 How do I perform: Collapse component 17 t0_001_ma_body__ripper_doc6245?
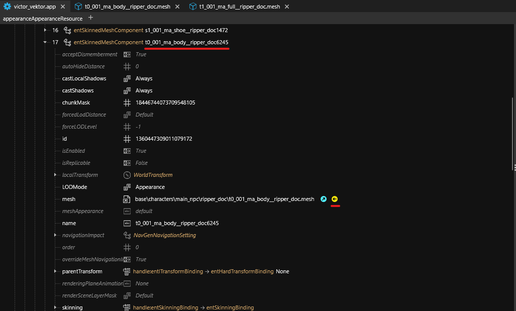[46, 42]
